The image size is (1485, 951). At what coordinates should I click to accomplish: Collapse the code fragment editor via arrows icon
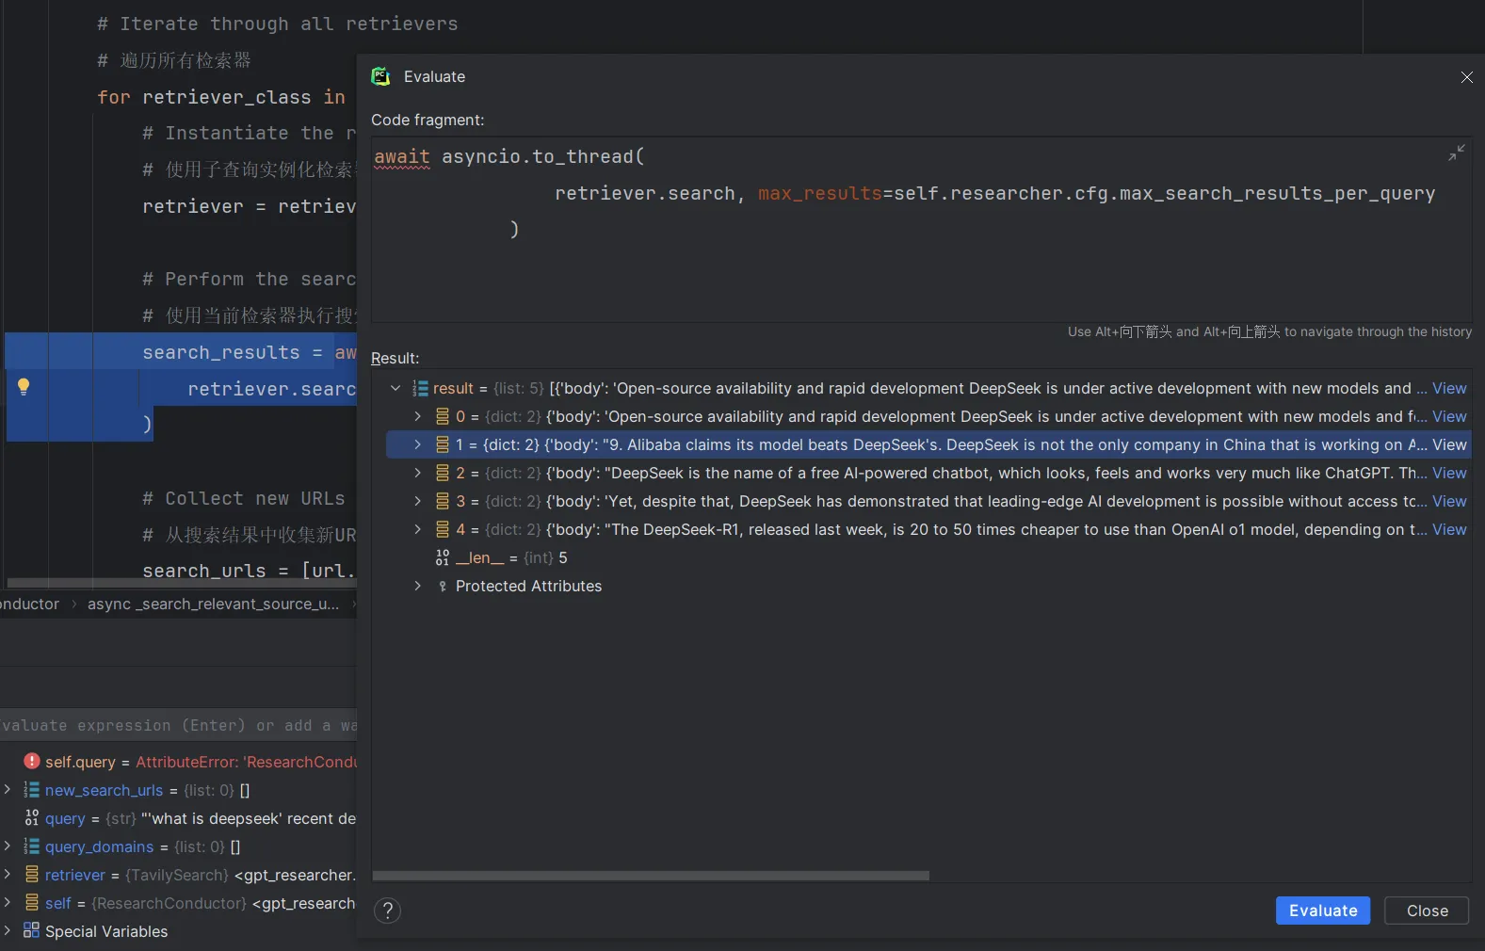pos(1456,153)
